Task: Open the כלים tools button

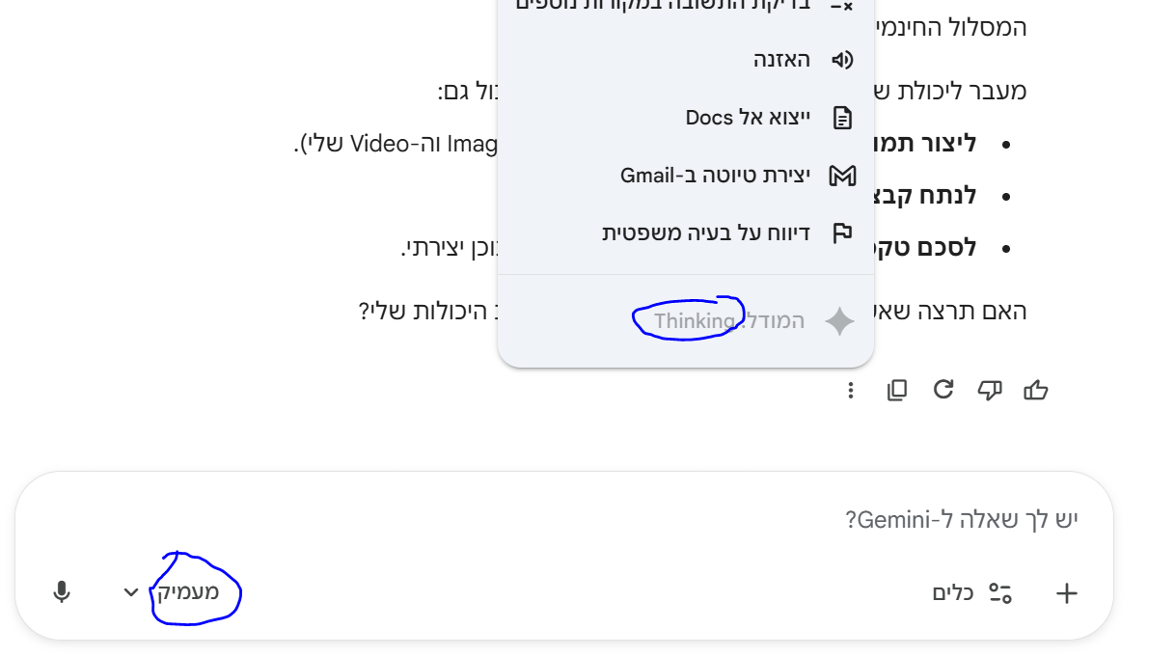Action: pos(971,593)
